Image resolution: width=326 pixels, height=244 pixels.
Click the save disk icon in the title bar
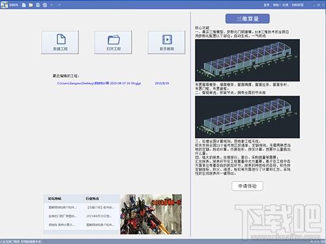38,5
